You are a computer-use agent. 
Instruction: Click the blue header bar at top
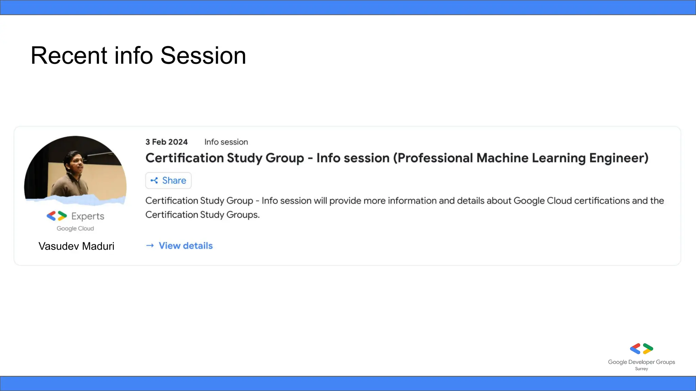click(348, 7)
